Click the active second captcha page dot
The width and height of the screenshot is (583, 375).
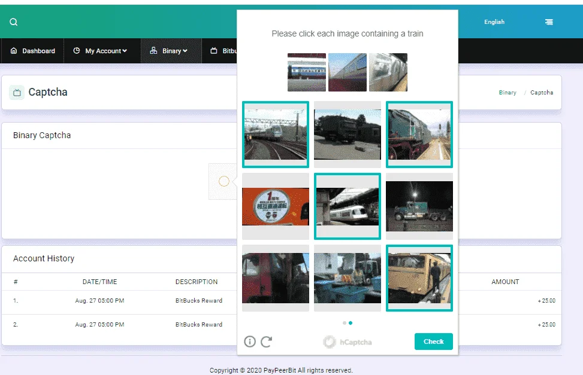pyautogui.click(x=351, y=323)
